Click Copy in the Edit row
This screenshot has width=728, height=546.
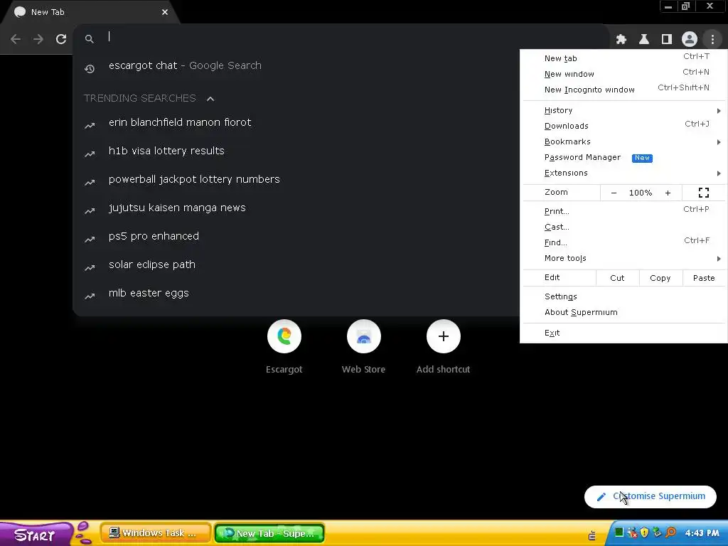click(660, 278)
